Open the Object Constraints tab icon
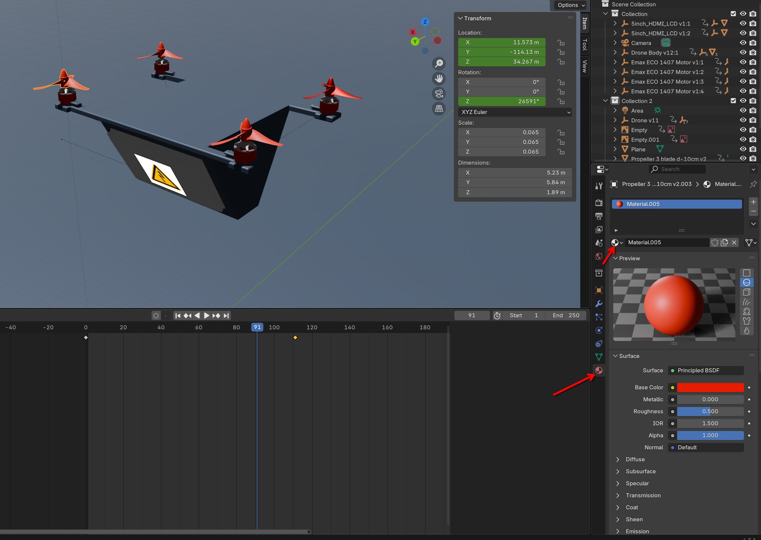The image size is (761, 540). click(x=599, y=343)
